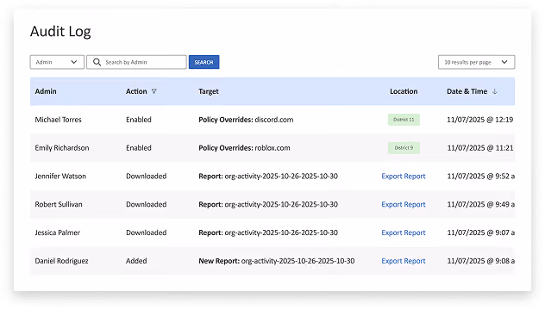Click the 11/07/2025 @ 9:52 timestamp

480,177
